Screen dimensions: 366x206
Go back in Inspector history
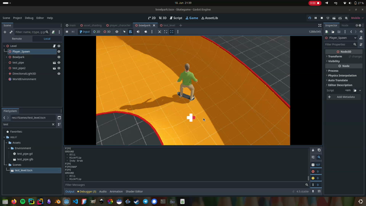pos(351,32)
